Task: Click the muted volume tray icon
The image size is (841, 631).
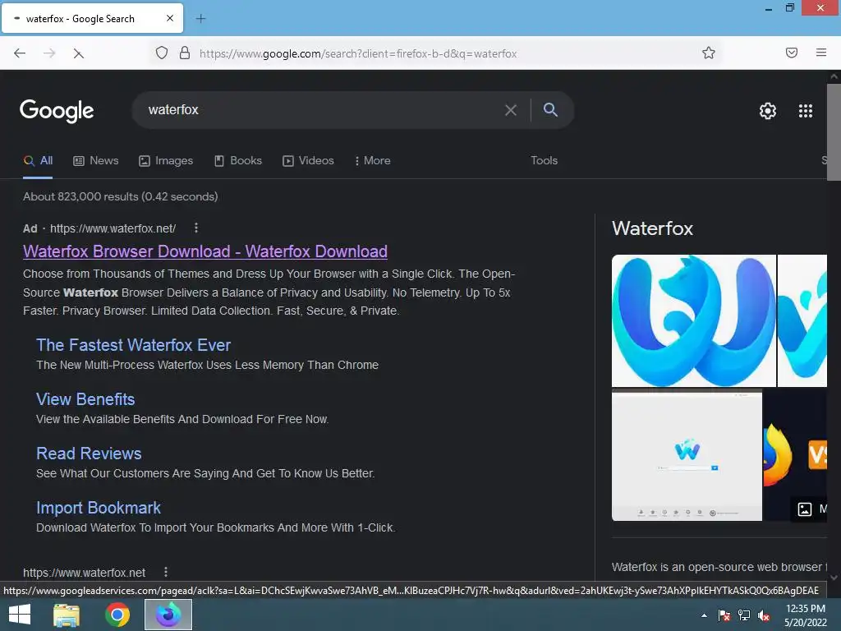Action: tap(764, 615)
